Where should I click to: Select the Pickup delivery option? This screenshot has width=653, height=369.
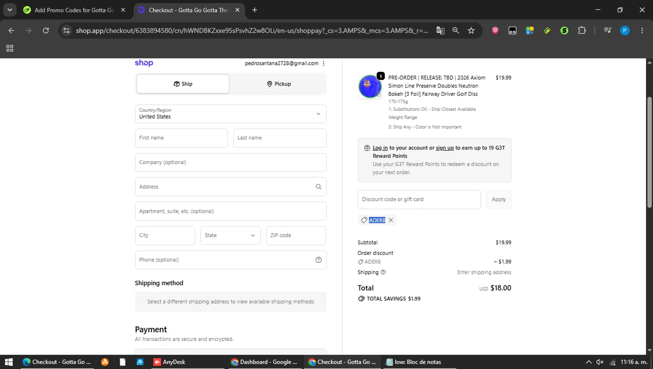(x=279, y=84)
